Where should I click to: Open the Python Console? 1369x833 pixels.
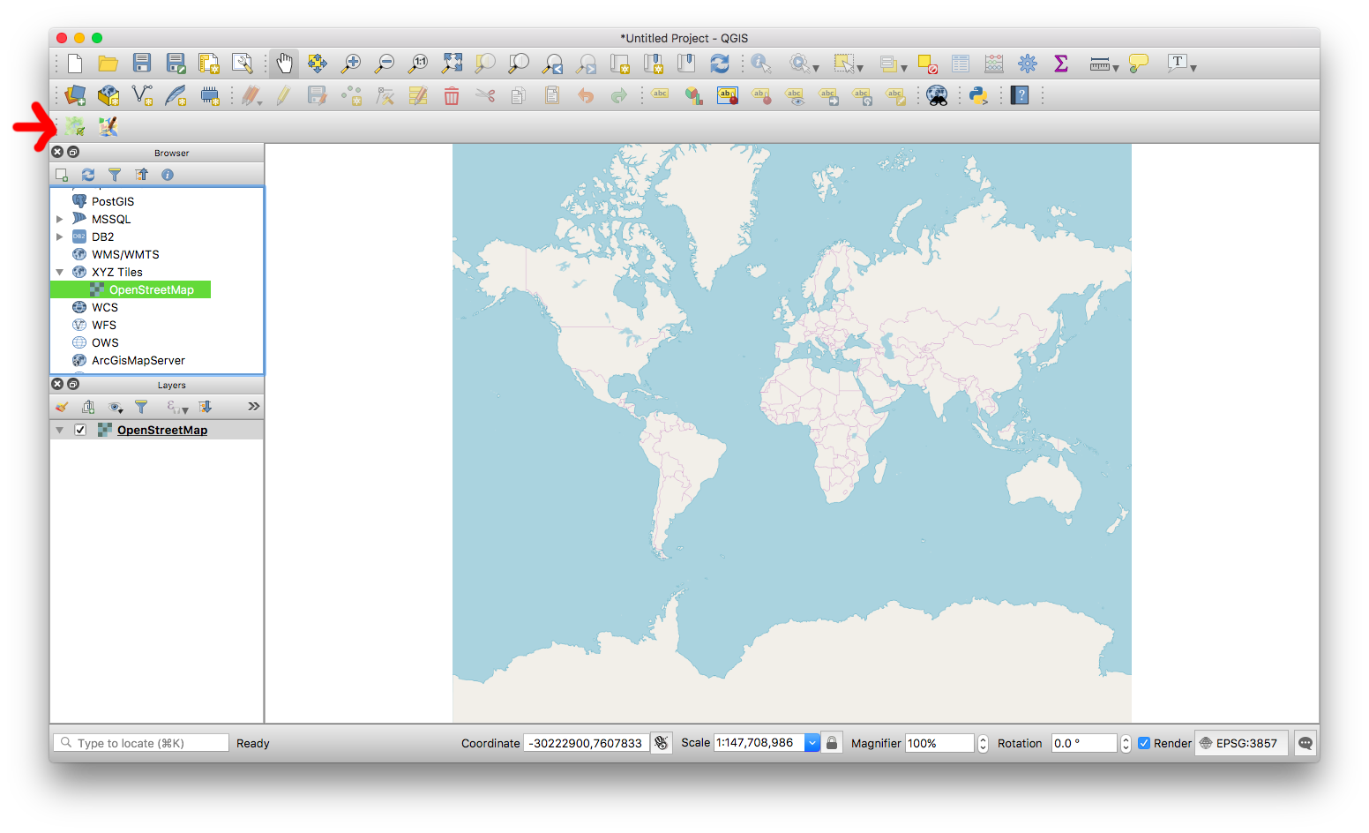tap(978, 95)
